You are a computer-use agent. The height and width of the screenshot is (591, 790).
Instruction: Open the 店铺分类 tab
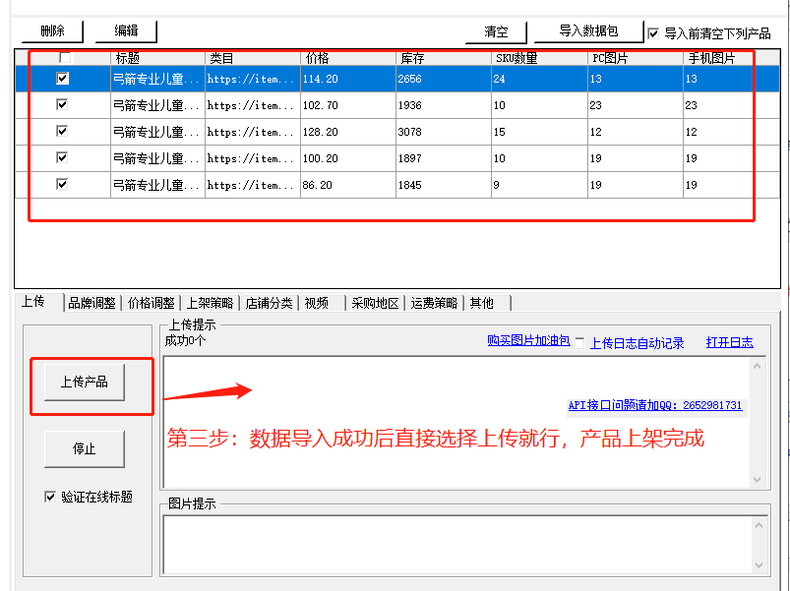[x=269, y=303]
